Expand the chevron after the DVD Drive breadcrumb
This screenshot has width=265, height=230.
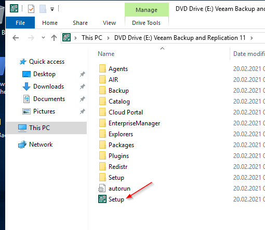click(251, 38)
